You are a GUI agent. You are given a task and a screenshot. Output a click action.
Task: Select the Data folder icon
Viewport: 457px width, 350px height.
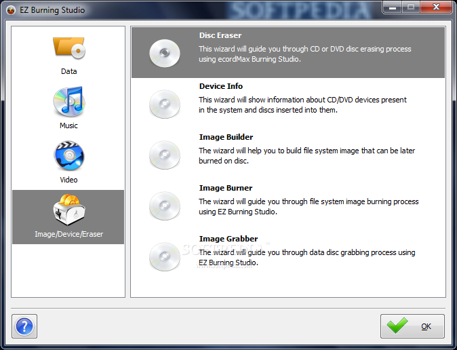[x=68, y=47]
